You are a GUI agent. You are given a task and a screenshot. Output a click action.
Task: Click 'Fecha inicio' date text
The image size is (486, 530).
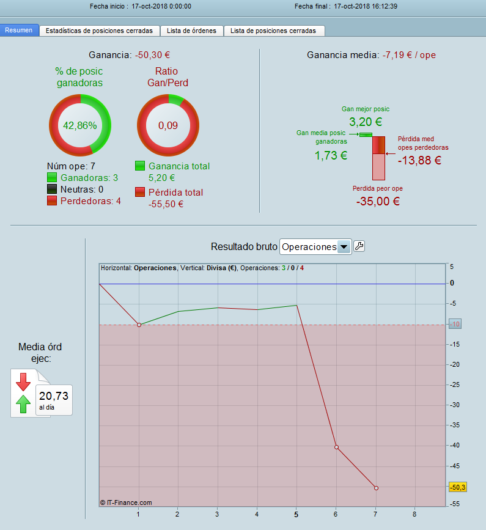point(141,7)
